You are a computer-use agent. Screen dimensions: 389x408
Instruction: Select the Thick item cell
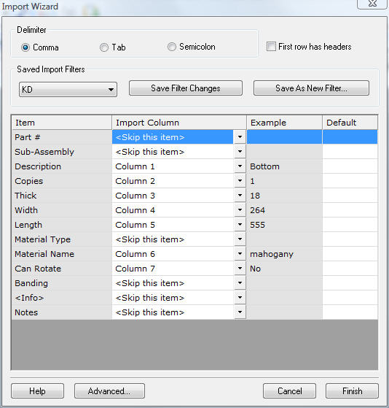pyautogui.click(x=62, y=195)
